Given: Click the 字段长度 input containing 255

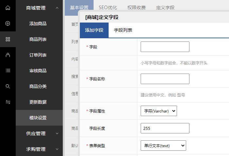Looking at the screenshot, I should coord(165,128).
